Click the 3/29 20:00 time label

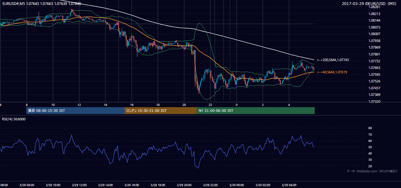184,185
